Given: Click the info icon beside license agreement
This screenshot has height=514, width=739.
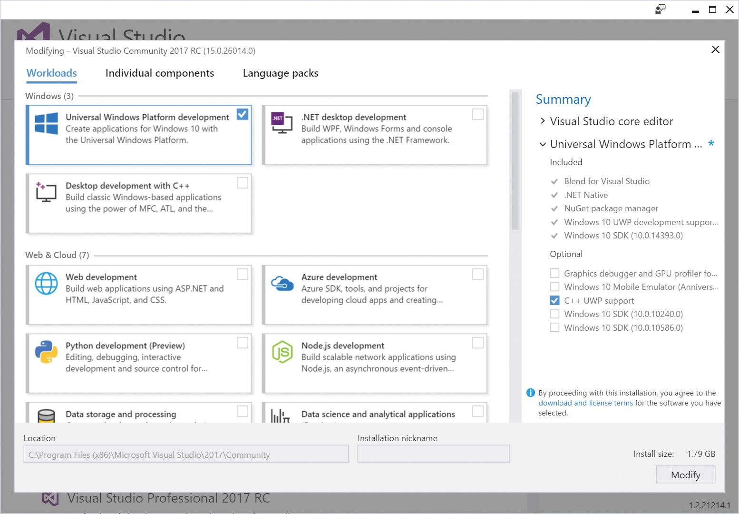Looking at the screenshot, I should 531,393.
